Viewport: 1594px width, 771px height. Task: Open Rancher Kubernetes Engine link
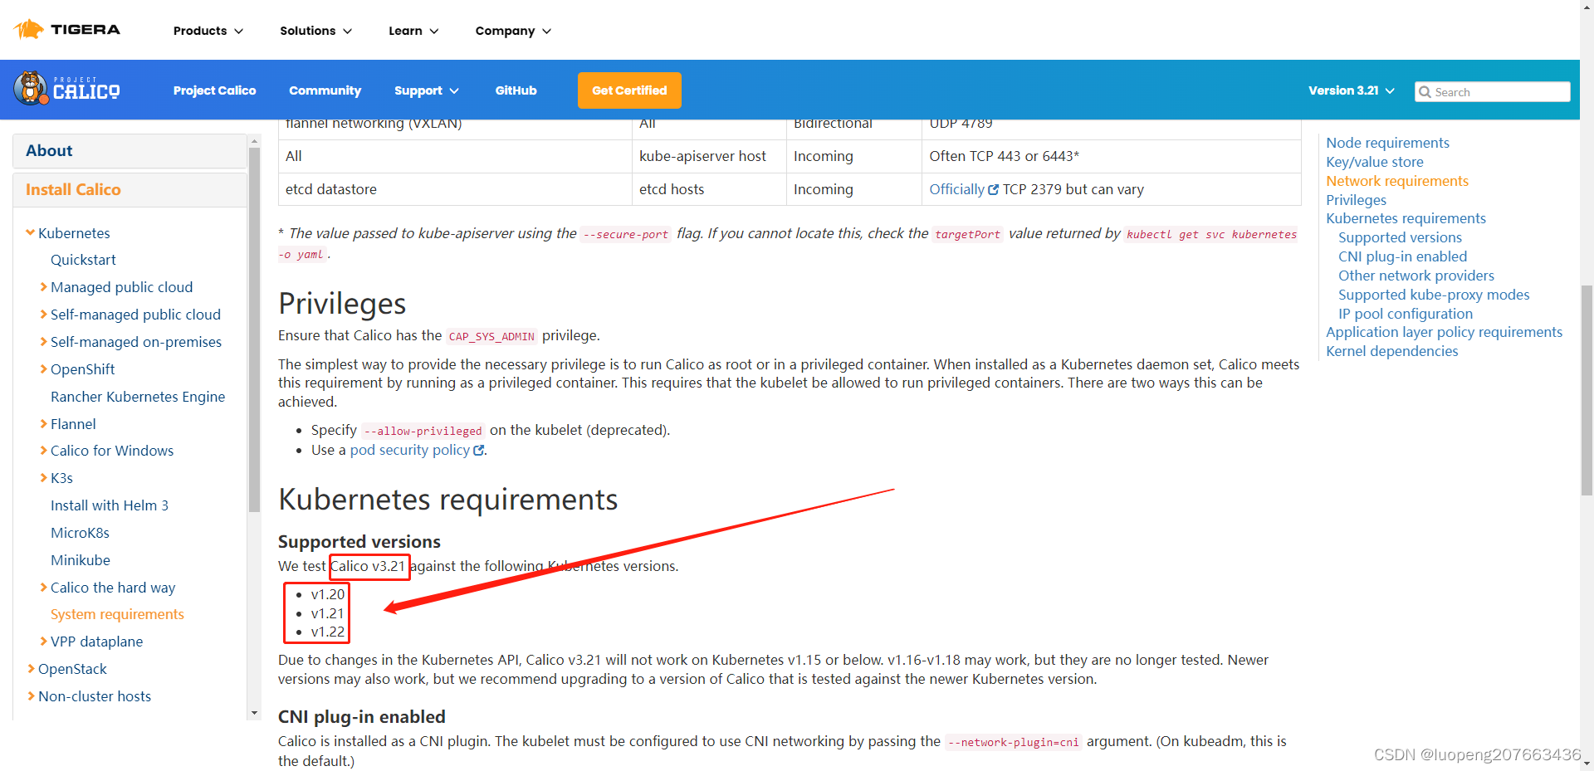pos(138,397)
